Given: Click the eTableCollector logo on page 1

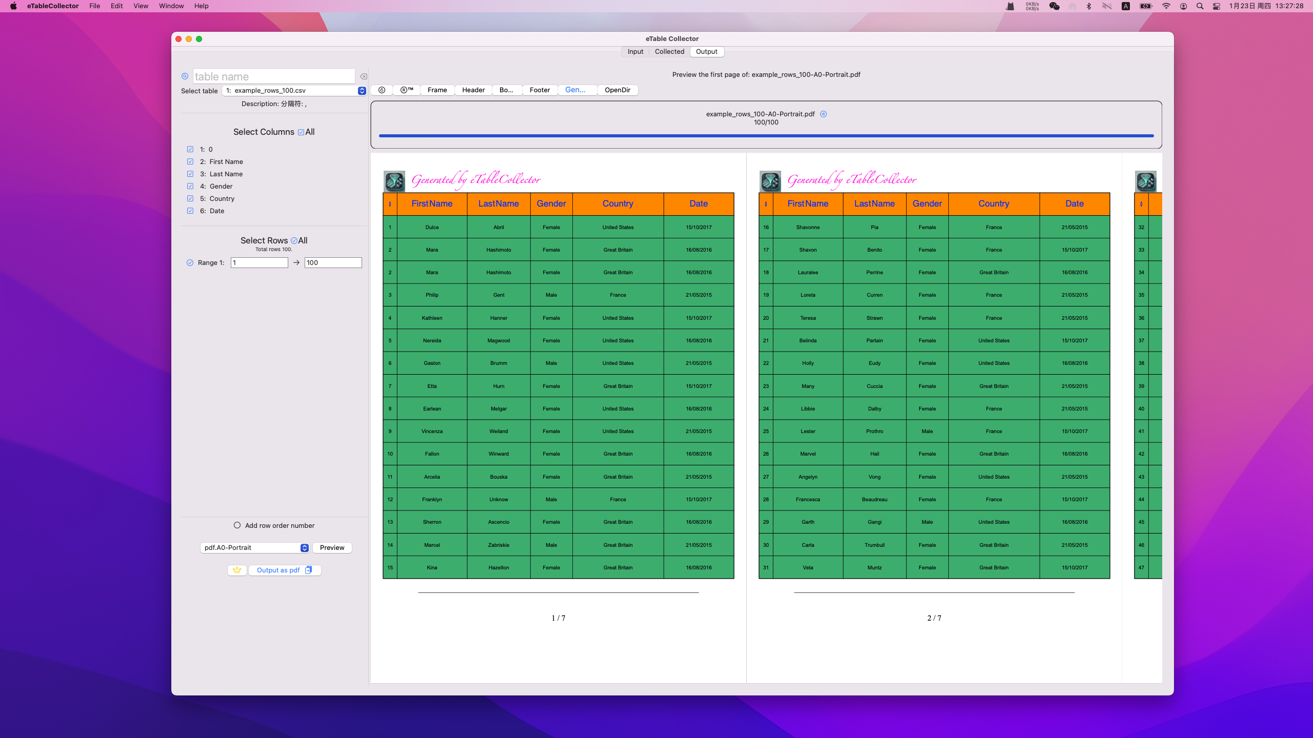Looking at the screenshot, I should (394, 181).
